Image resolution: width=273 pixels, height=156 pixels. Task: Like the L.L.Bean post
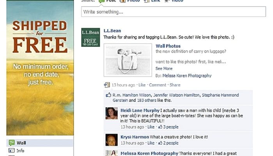tap(142, 85)
